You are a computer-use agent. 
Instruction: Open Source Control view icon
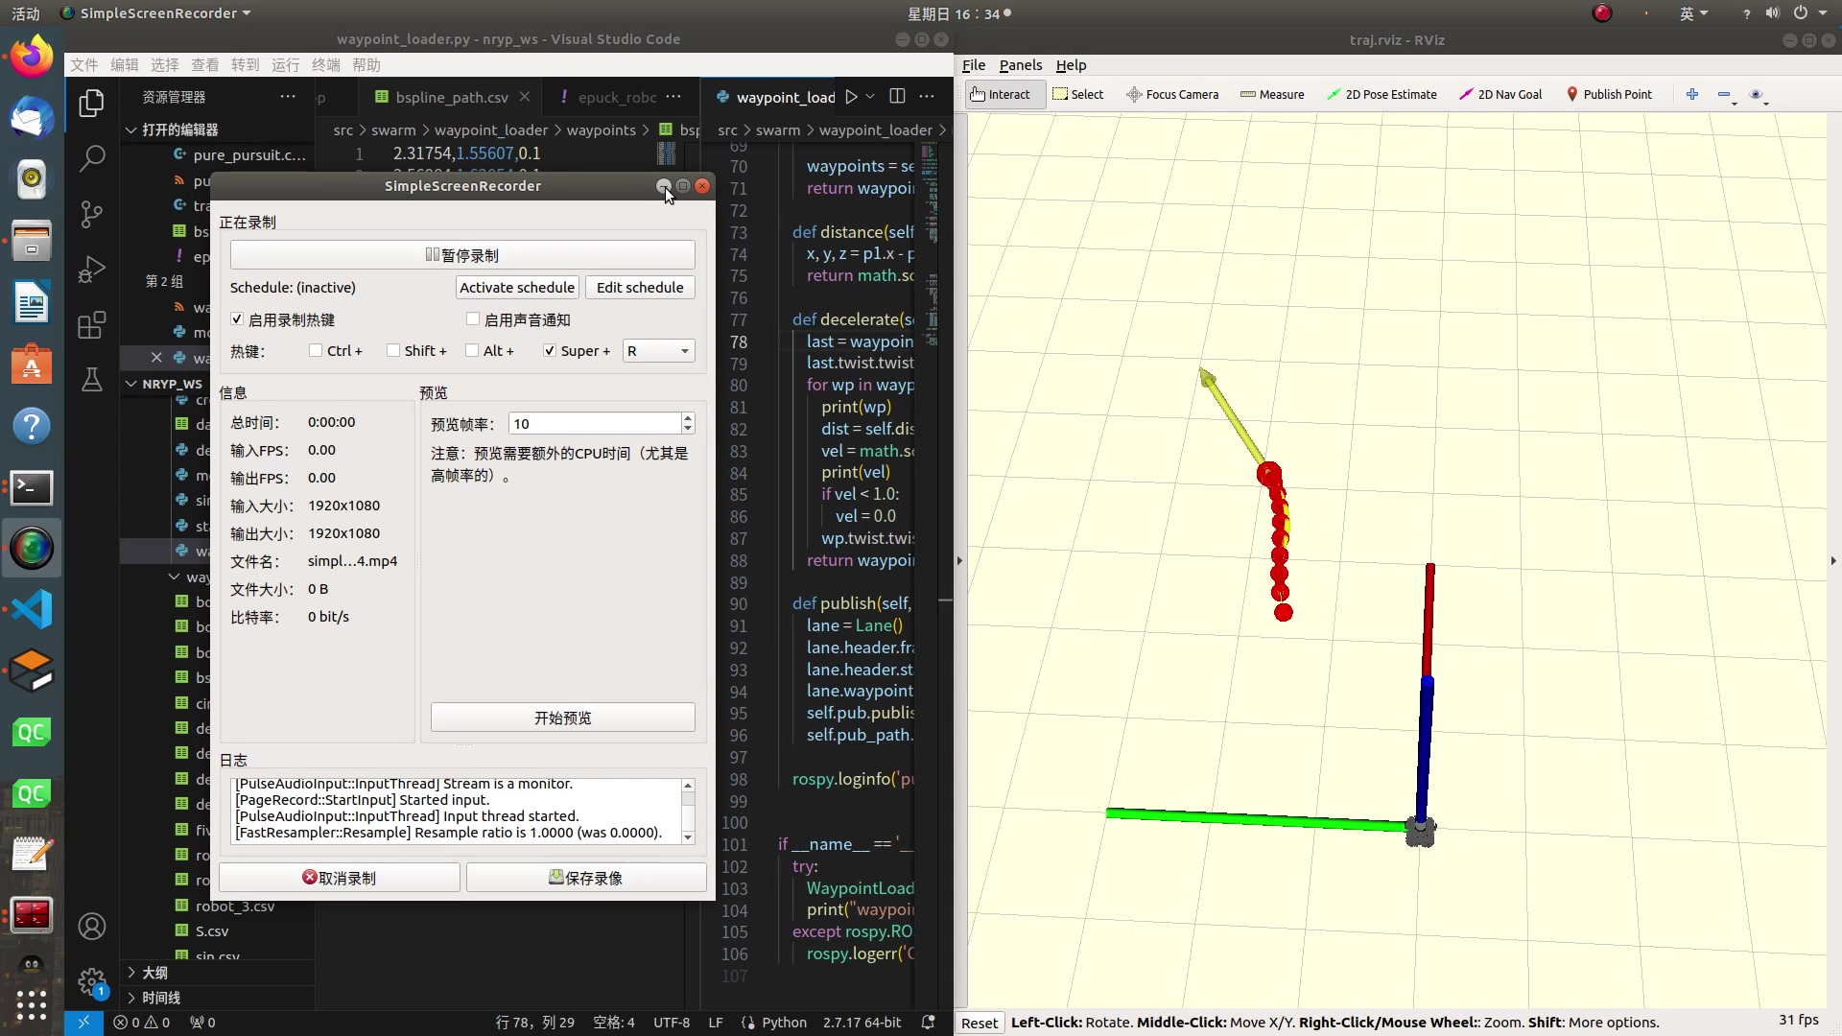[91, 214]
